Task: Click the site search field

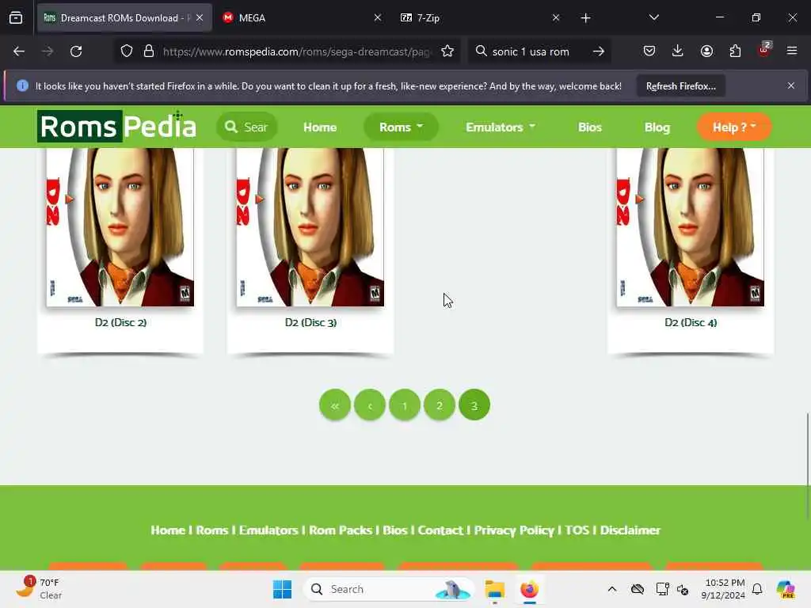Action: [247, 127]
